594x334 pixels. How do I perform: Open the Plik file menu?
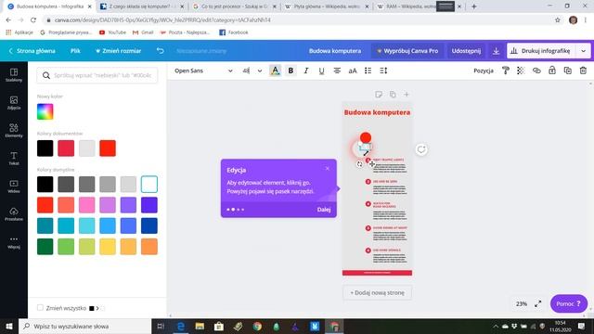(75, 51)
